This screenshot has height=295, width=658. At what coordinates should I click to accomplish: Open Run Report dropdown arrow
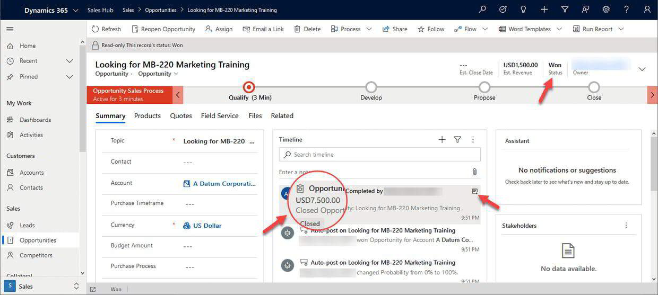[621, 29]
